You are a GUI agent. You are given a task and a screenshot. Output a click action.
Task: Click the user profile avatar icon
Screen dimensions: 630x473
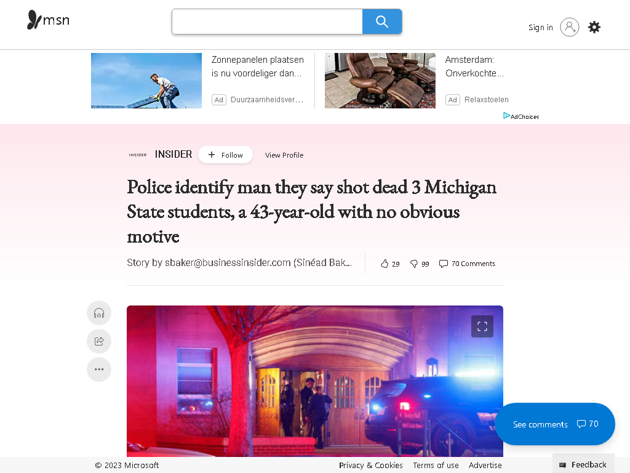pos(569,27)
